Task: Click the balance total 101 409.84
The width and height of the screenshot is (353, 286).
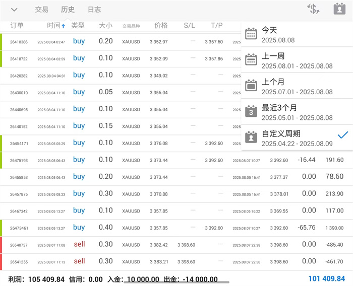Action: pos(327,279)
